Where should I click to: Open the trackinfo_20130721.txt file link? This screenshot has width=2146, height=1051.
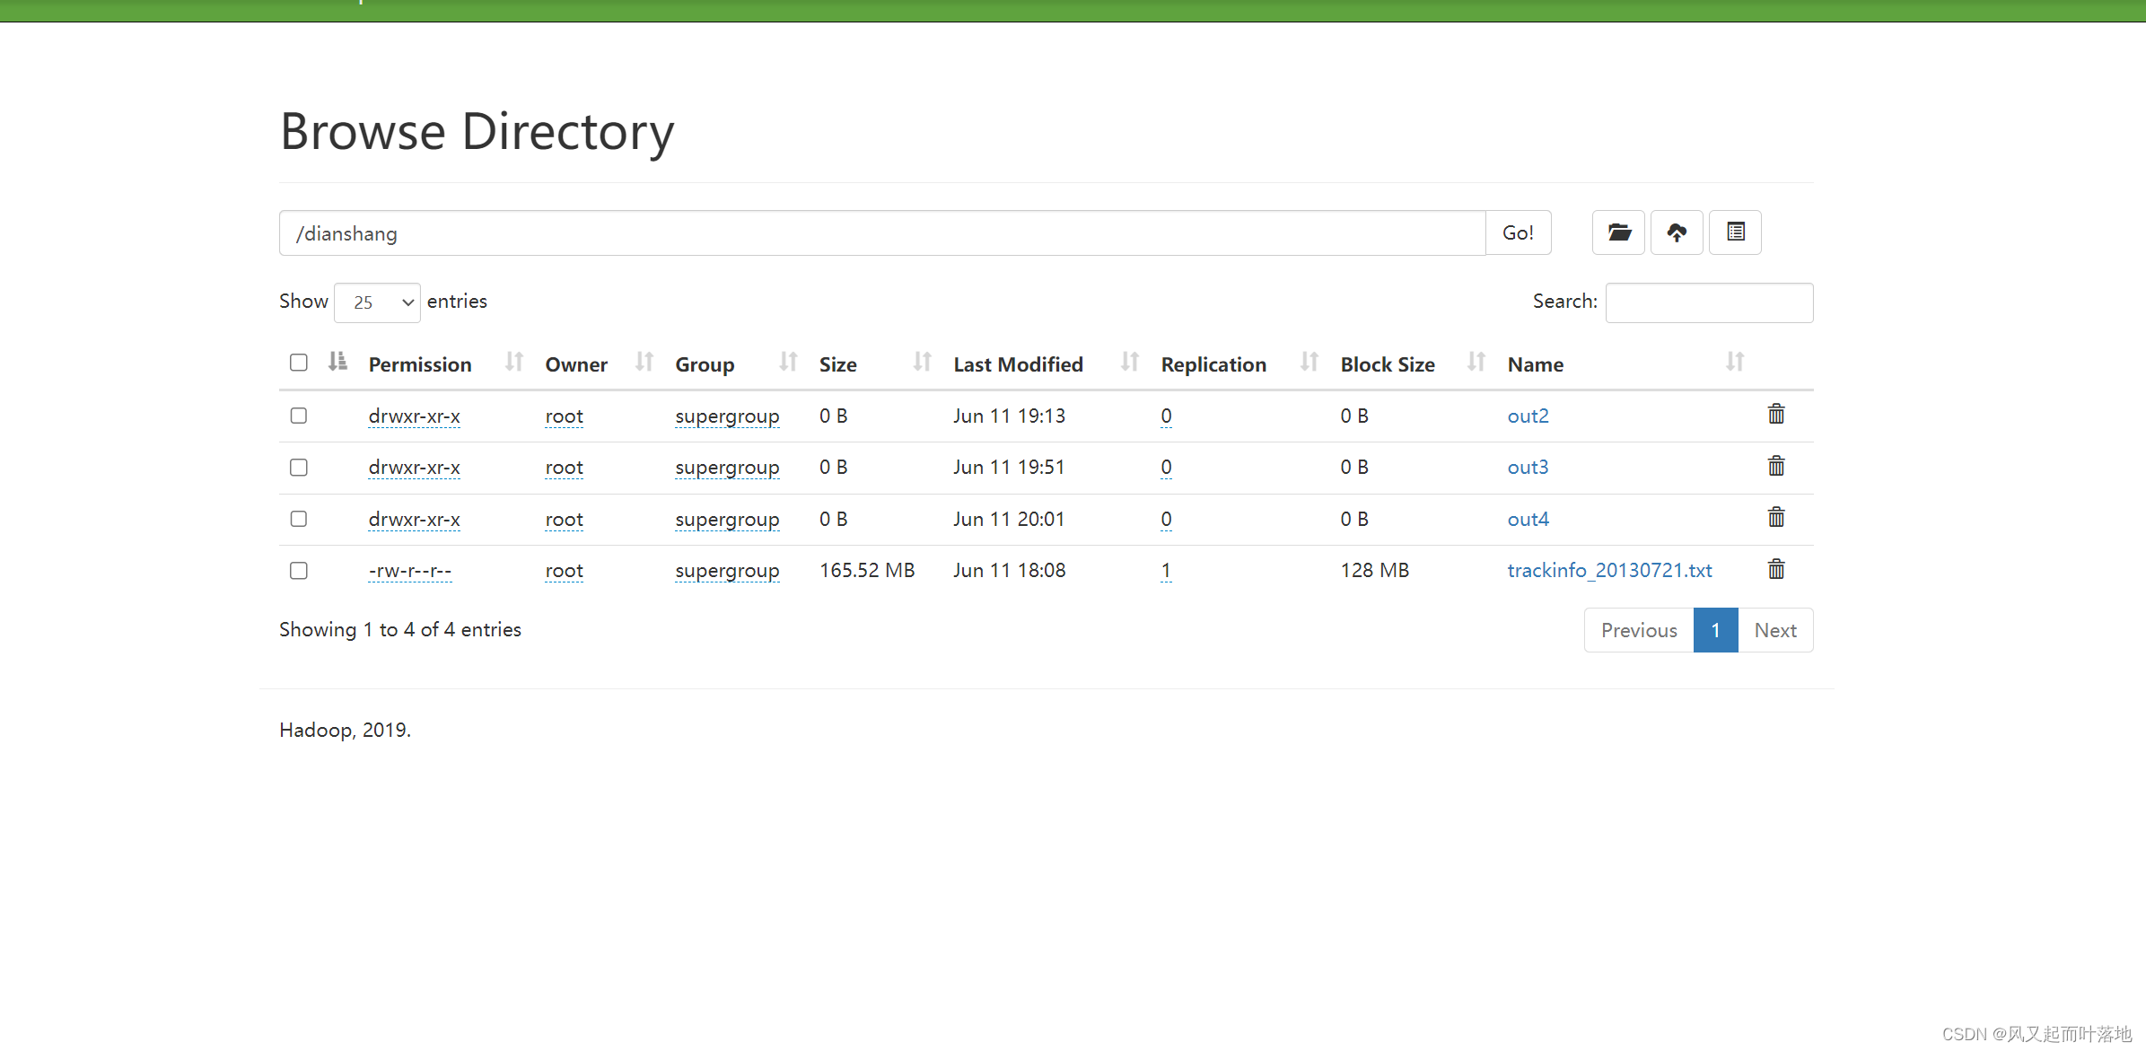(x=1609, y=570)
